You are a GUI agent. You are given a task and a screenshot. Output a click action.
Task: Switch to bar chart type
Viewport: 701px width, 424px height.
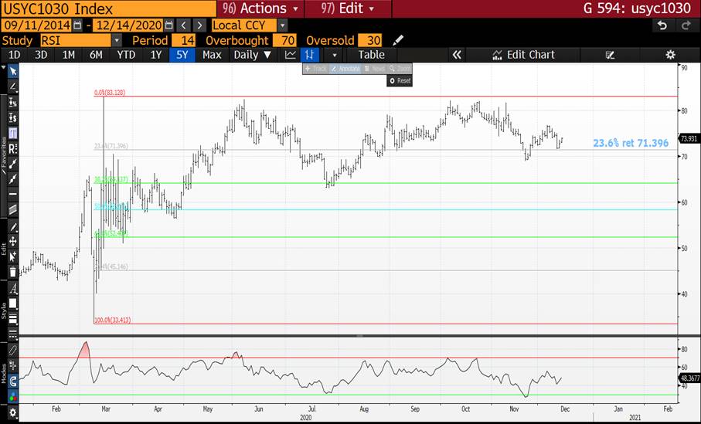tap(309, 55)
